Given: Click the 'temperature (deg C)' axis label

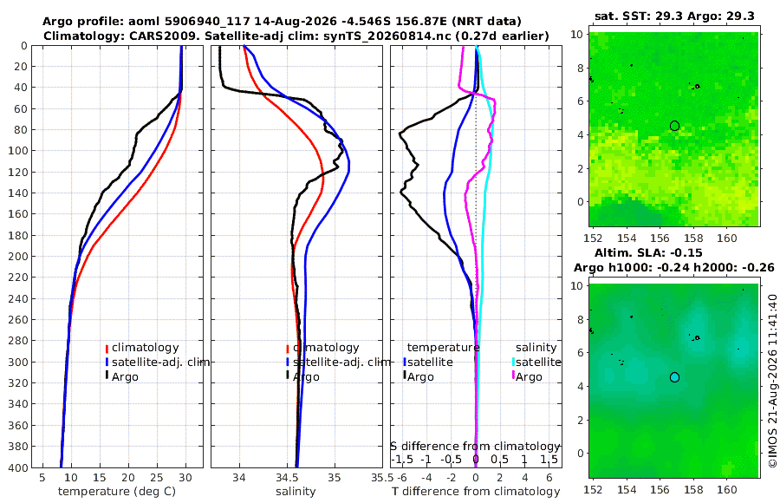Looking at the screenshot, I should (x=117, y=492).
